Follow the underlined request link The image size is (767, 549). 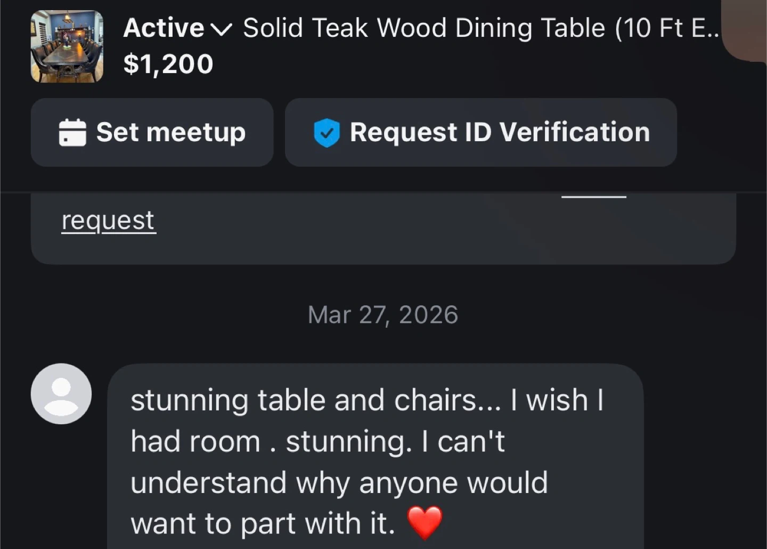point(108,221)
